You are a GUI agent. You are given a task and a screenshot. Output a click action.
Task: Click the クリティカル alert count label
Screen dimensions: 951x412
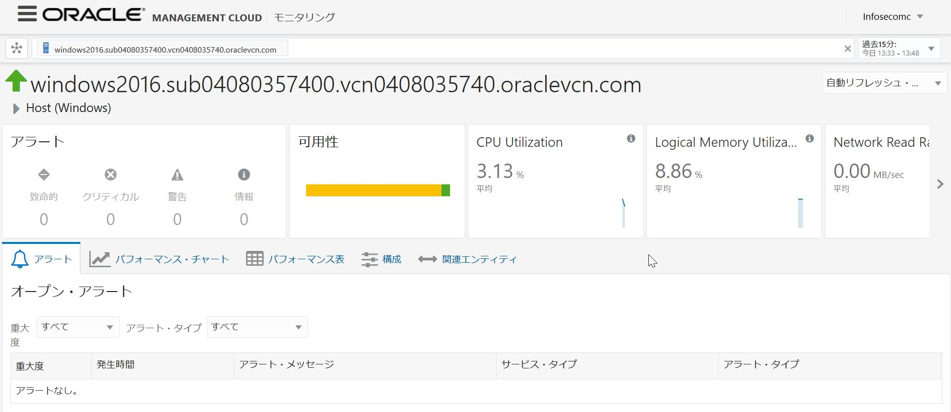point(111,197)
